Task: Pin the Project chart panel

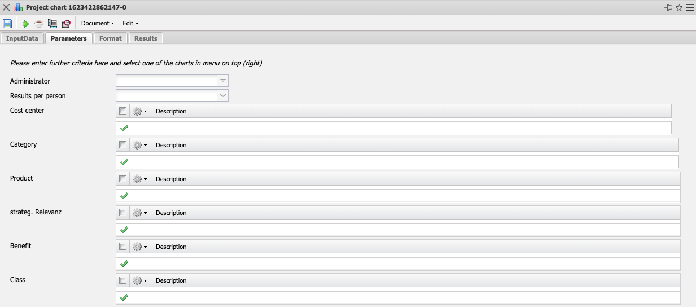Action: (669, 7)
